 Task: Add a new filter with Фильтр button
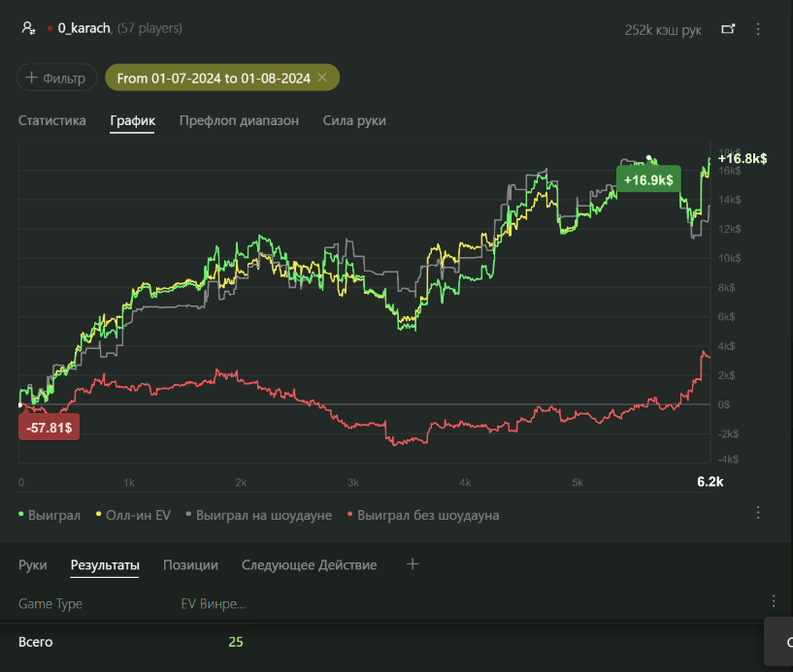(x=56, y=78)
